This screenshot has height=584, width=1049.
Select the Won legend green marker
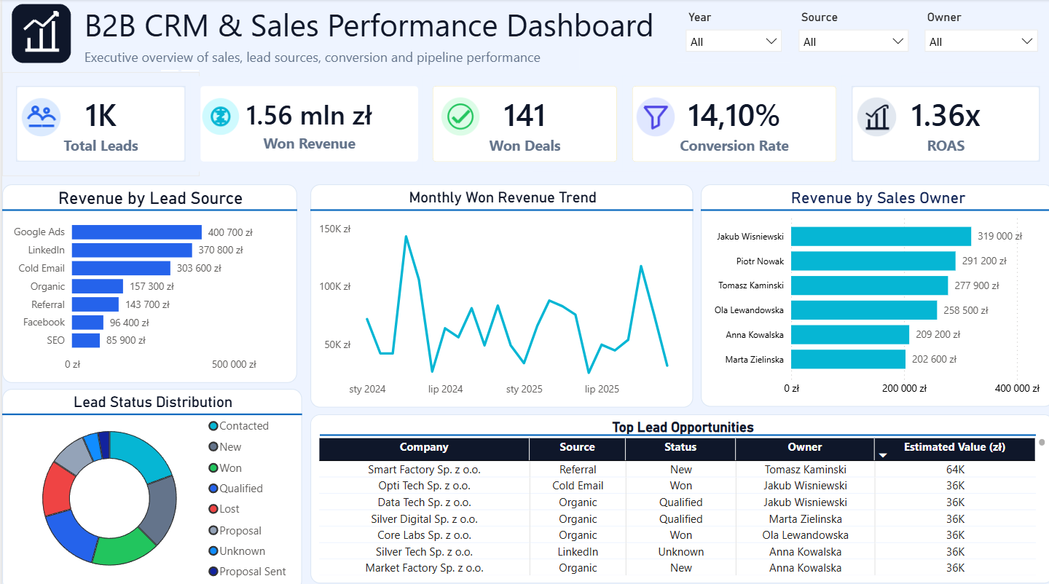[x=213, y=468]
